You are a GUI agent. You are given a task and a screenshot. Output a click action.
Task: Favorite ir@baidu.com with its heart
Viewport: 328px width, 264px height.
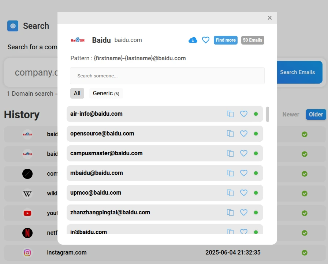(244, 231)
